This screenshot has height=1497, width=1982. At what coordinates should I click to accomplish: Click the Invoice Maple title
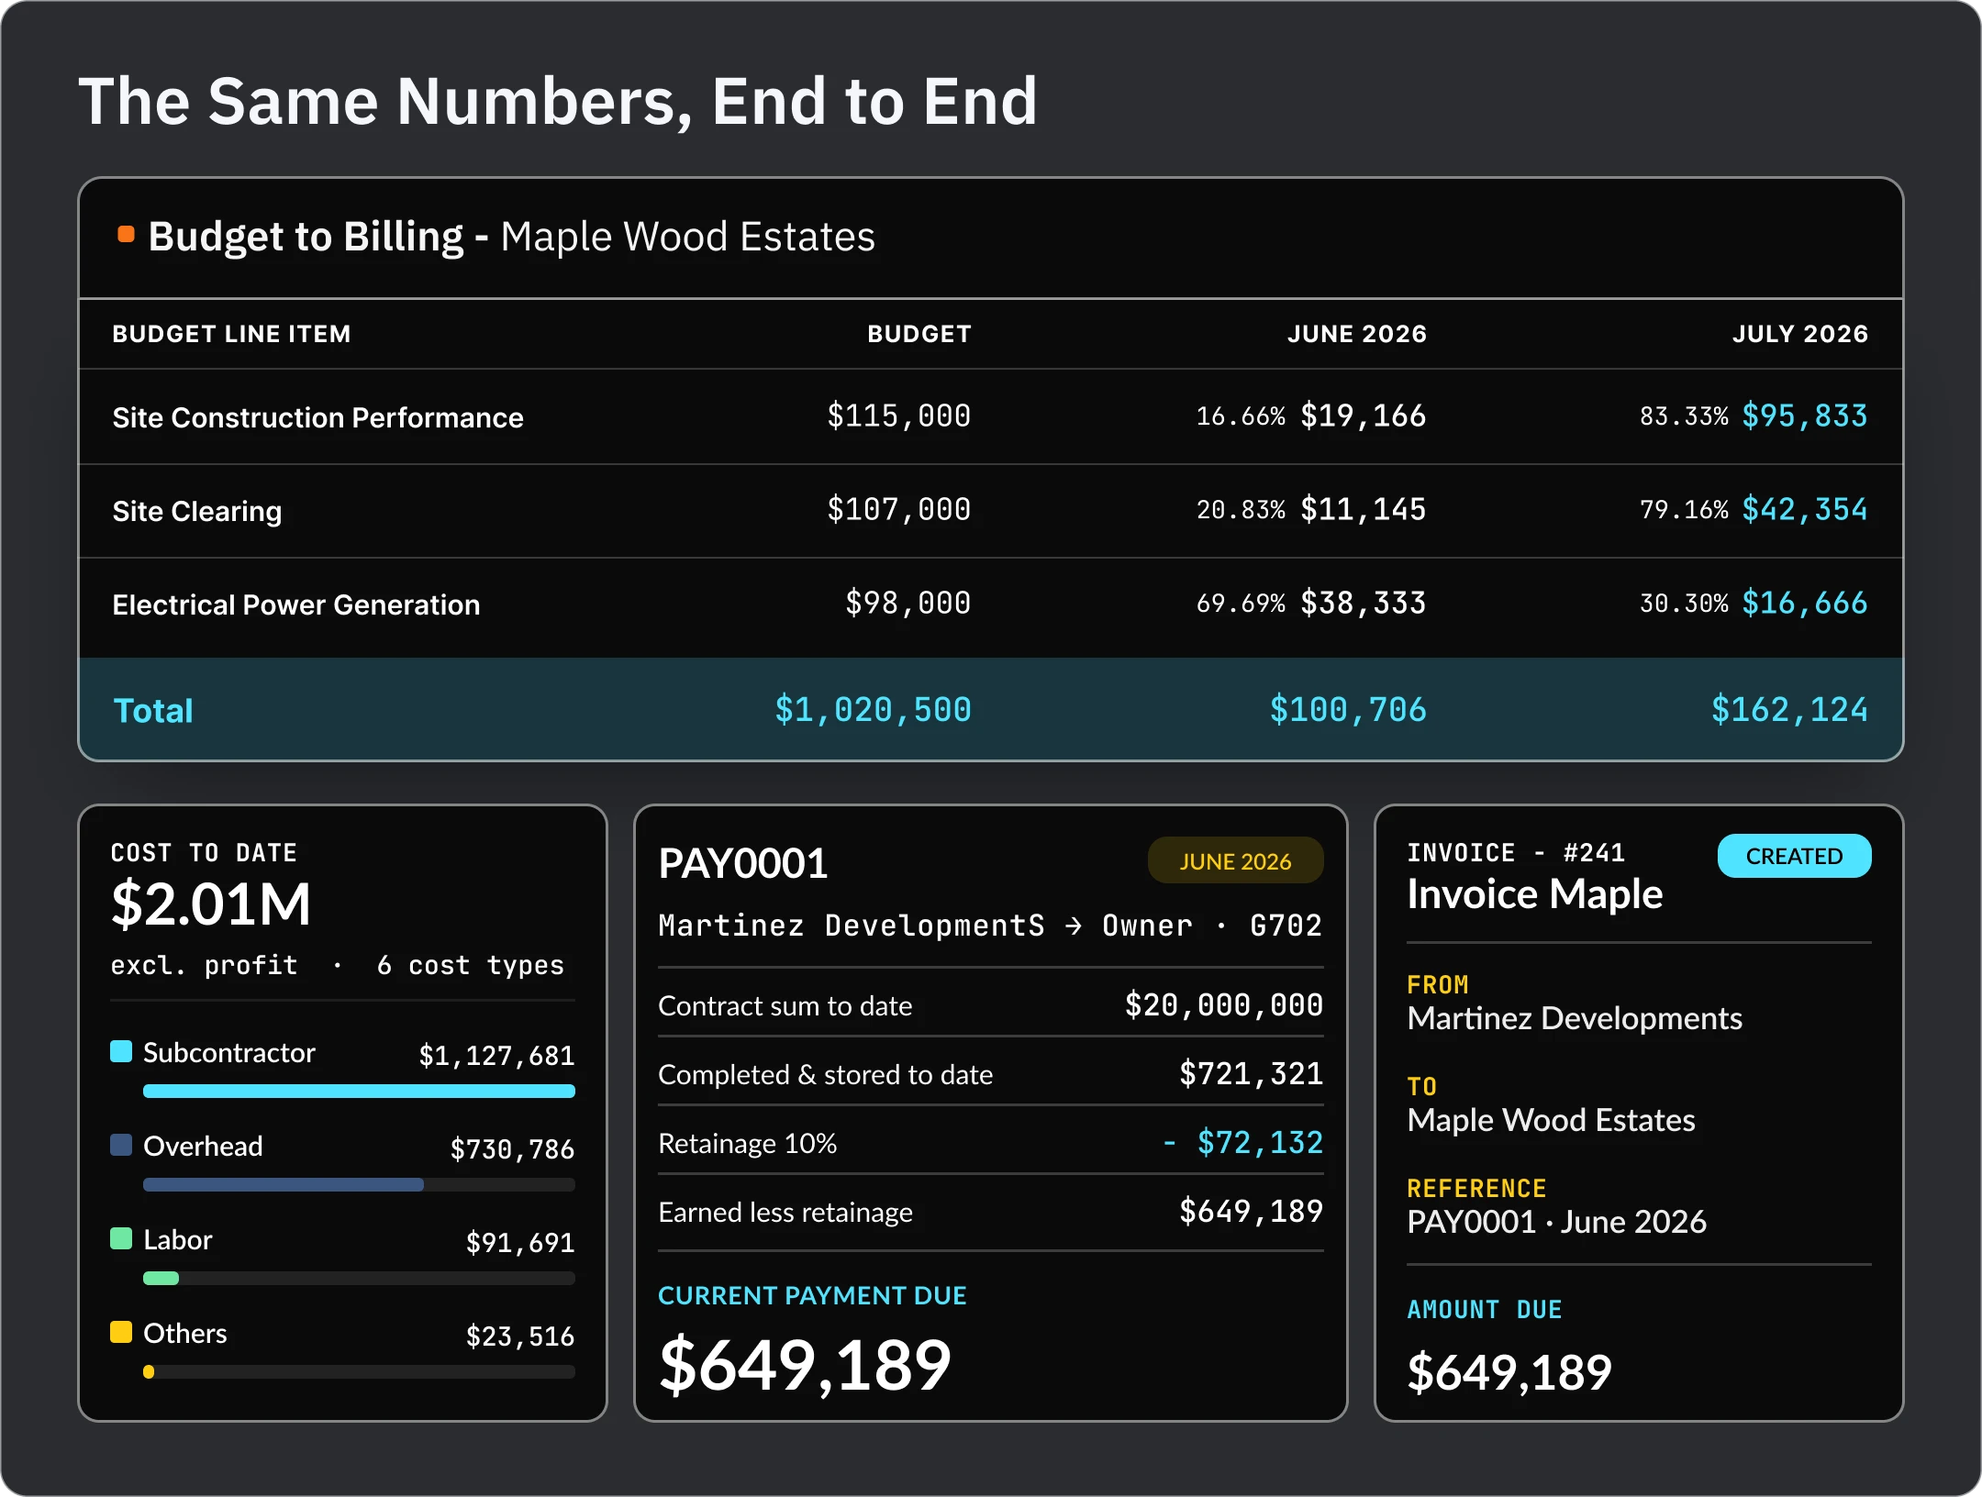pos(1535,894)
